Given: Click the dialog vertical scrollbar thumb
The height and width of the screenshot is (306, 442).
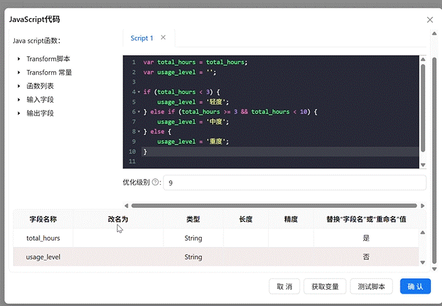Looking at the screenshot, I should pos(434,161).
